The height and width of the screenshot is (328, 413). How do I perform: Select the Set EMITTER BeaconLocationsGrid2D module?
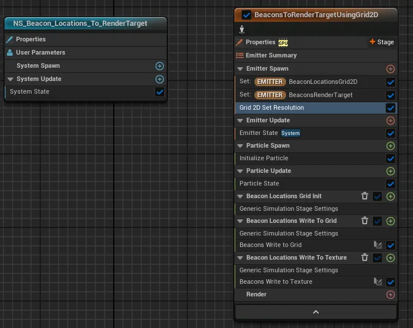click(x=316, y=82)
